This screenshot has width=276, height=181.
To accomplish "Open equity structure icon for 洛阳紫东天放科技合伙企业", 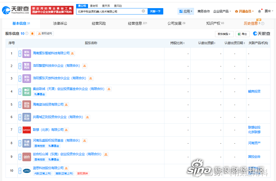I will 91,78.
